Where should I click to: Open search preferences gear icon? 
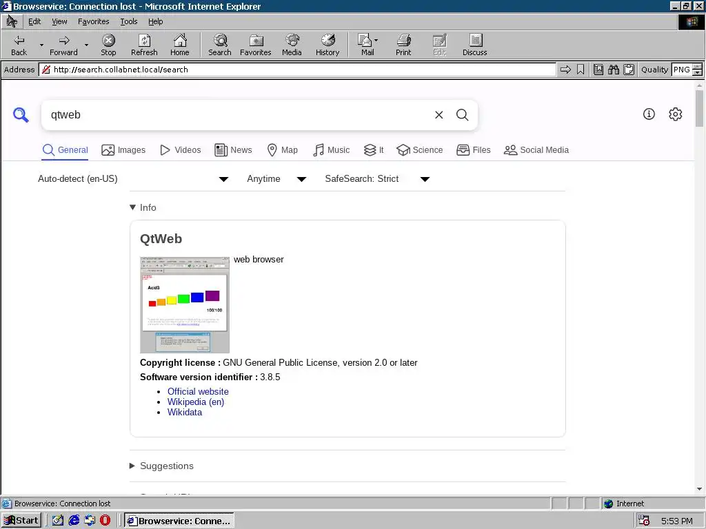676,114
